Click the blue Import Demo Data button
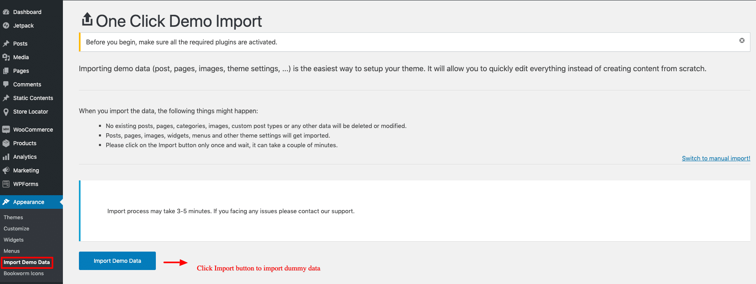Image resolution: width=756 pixels, height=284 pixels. [117, 261]
